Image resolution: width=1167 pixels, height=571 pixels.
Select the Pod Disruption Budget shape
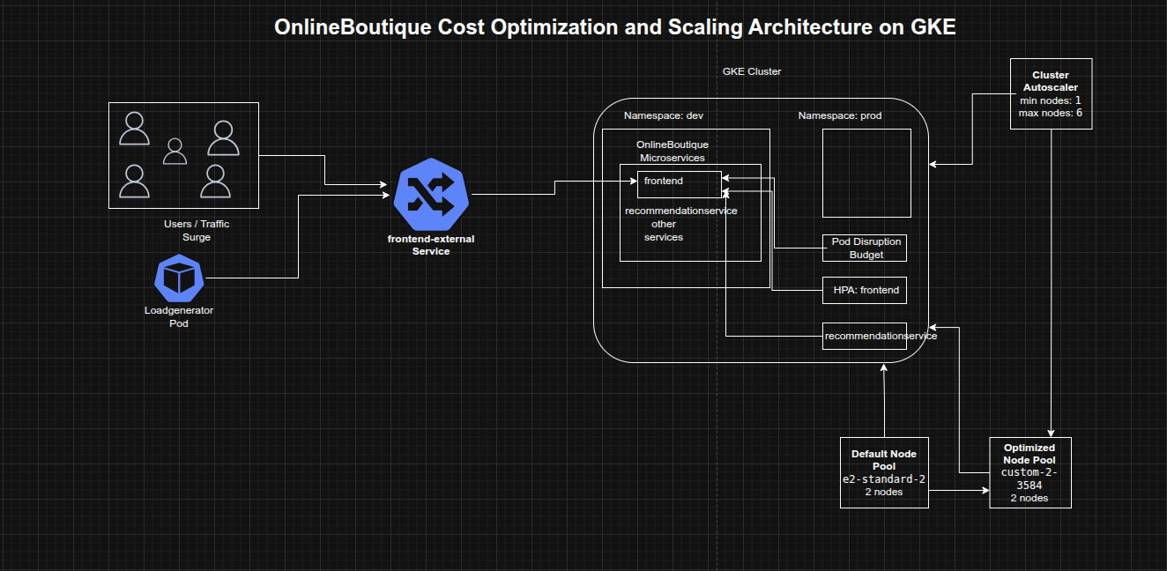tap(865, 248)
